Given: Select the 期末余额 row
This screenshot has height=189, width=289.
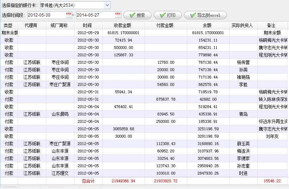Looking at the screenshot, I should (106, 33).
